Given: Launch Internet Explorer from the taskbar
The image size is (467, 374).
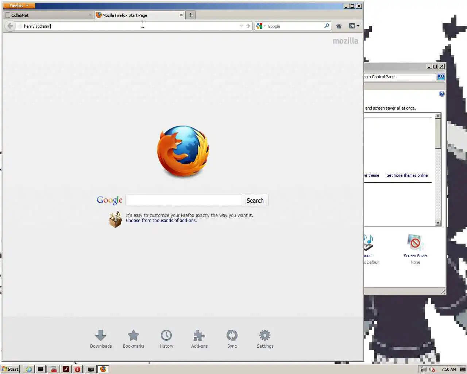Looking at the screenshot, I should [x=28, y=369].
